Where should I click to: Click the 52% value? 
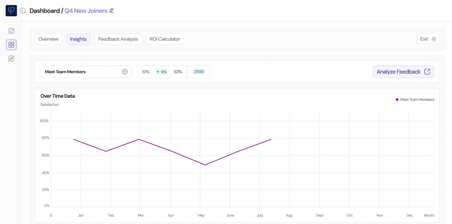[x=178, y=72]
